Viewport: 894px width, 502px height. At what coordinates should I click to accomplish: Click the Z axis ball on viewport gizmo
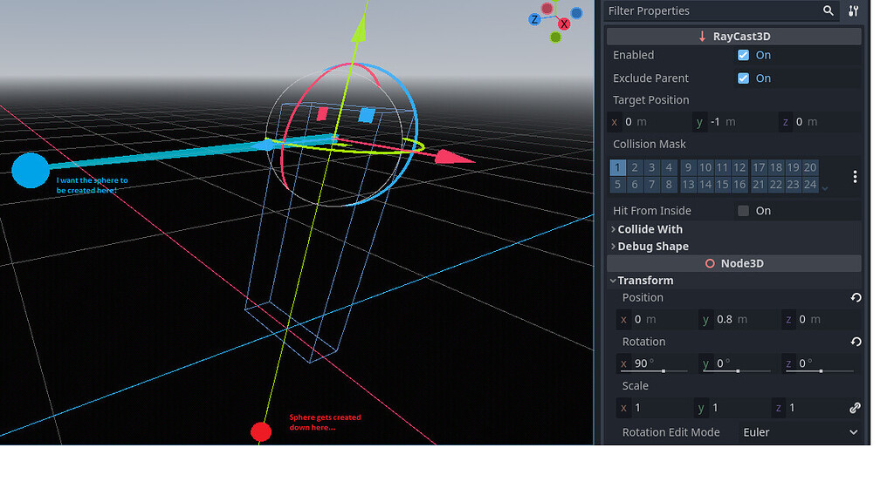(x=533, y=19)
